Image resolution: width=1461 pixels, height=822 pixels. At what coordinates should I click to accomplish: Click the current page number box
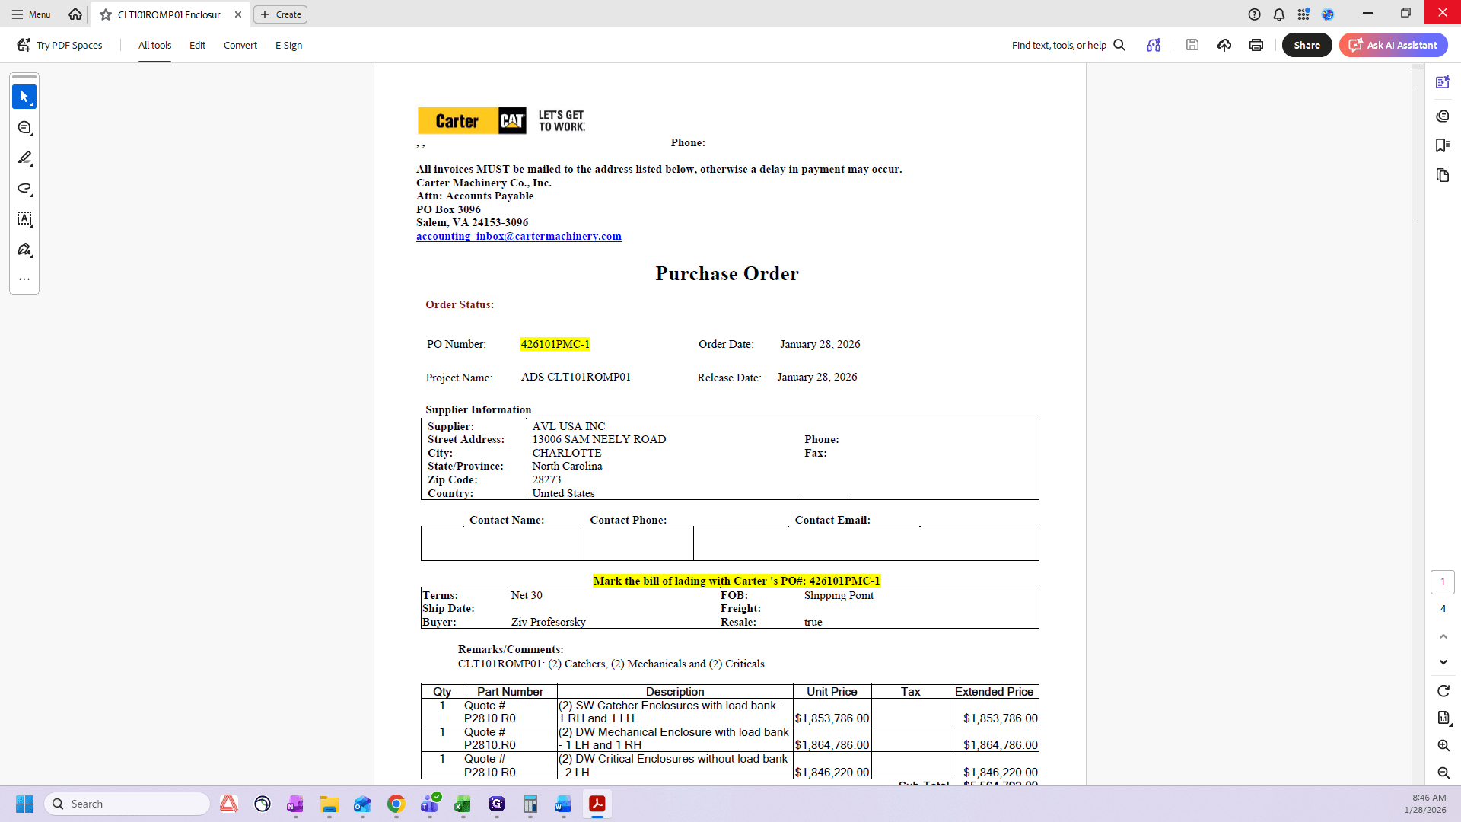click(x=1443, y=582)
